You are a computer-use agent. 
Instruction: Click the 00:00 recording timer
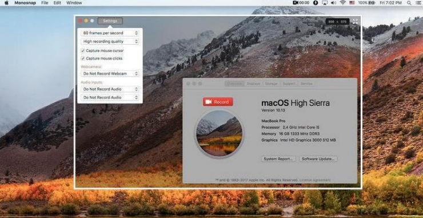pos(304,3)
